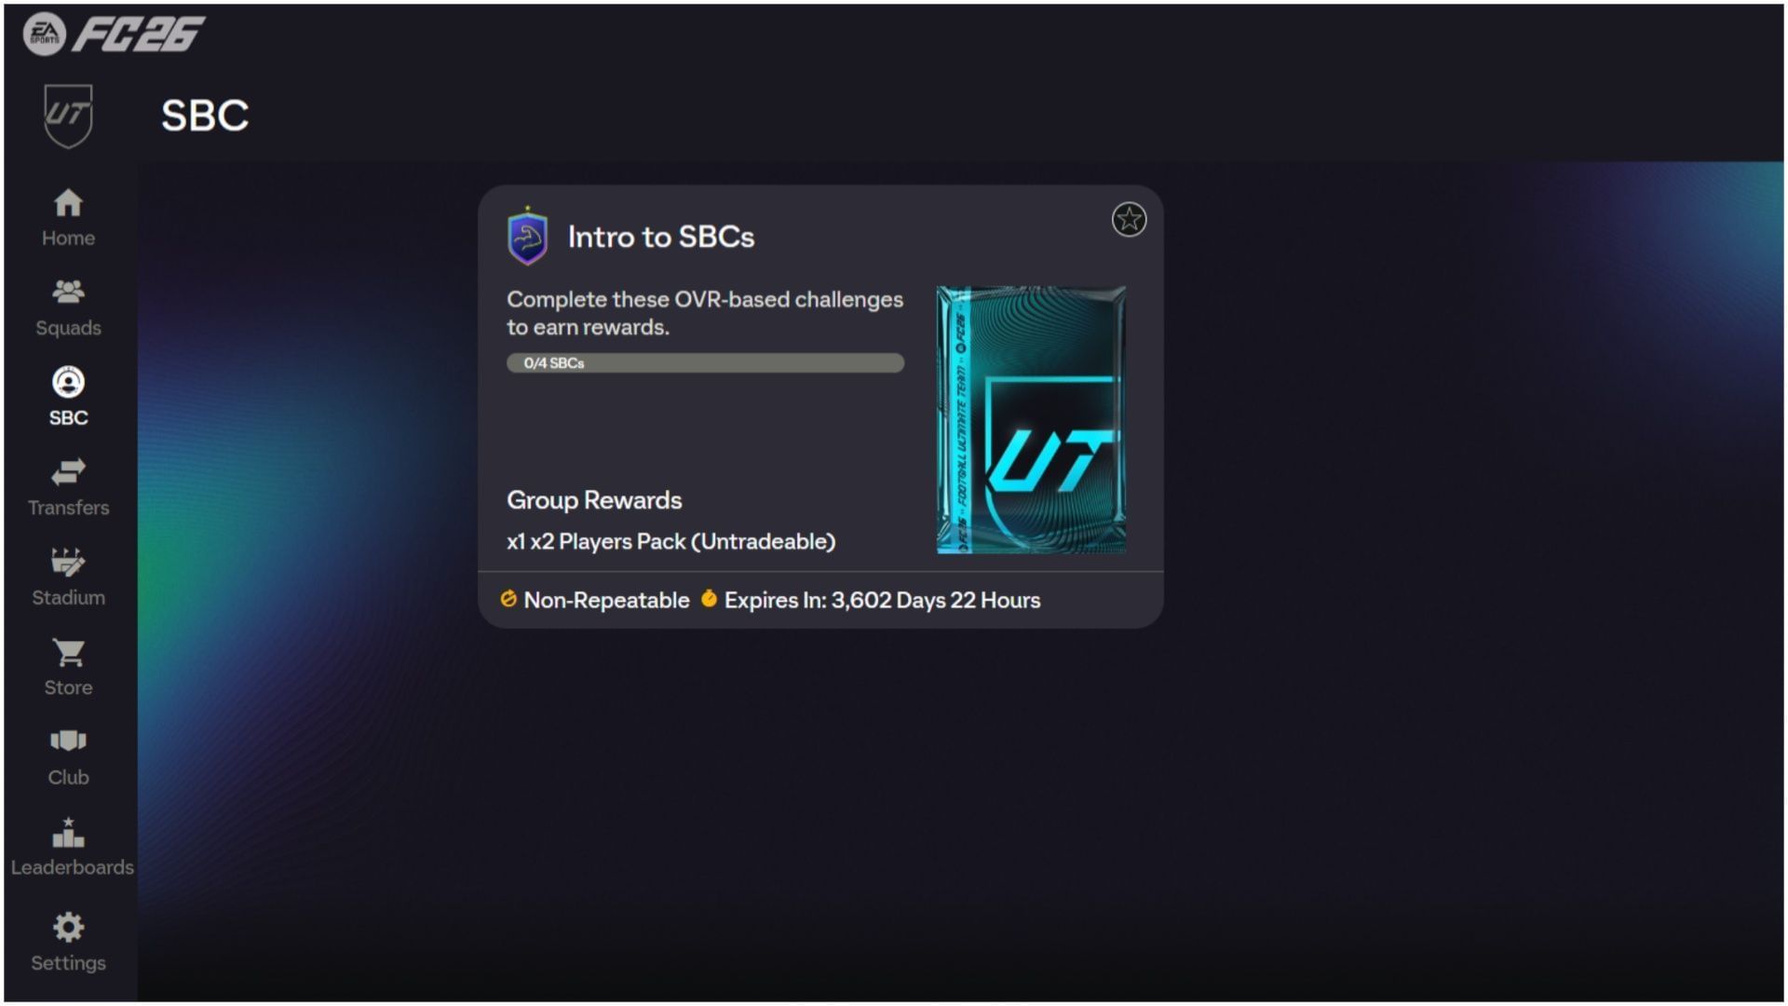This screenshot has height=1006, width=1788.
Task: Click the Non-Repeatable icon
Action: coord(508,599)
